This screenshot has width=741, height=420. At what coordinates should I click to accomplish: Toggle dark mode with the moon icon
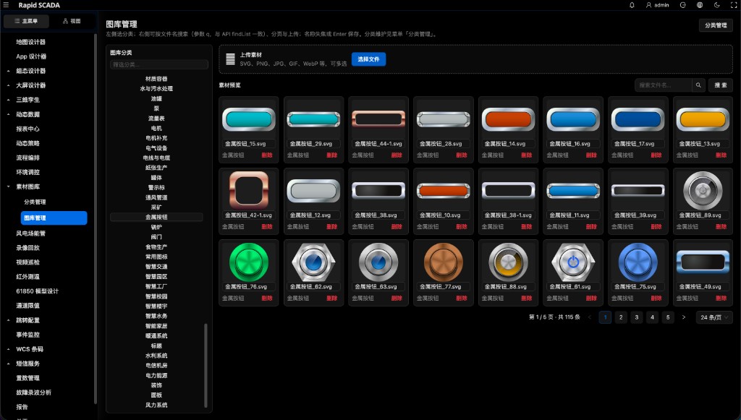[x=716, y=5]
